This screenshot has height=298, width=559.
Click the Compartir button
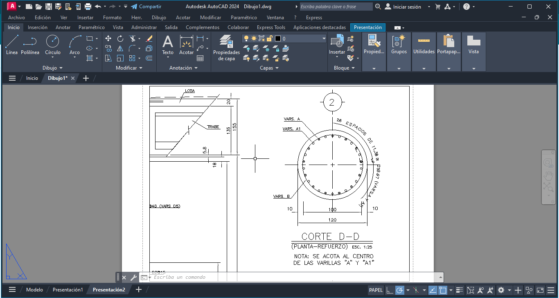[x=146, y=7]
